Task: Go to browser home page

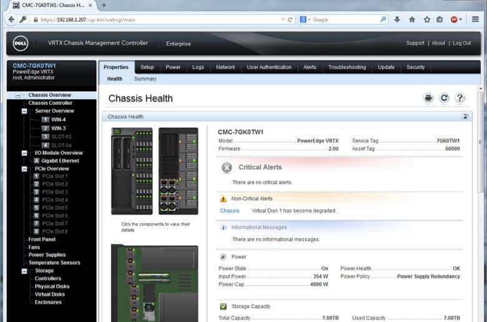Action: 412,19
